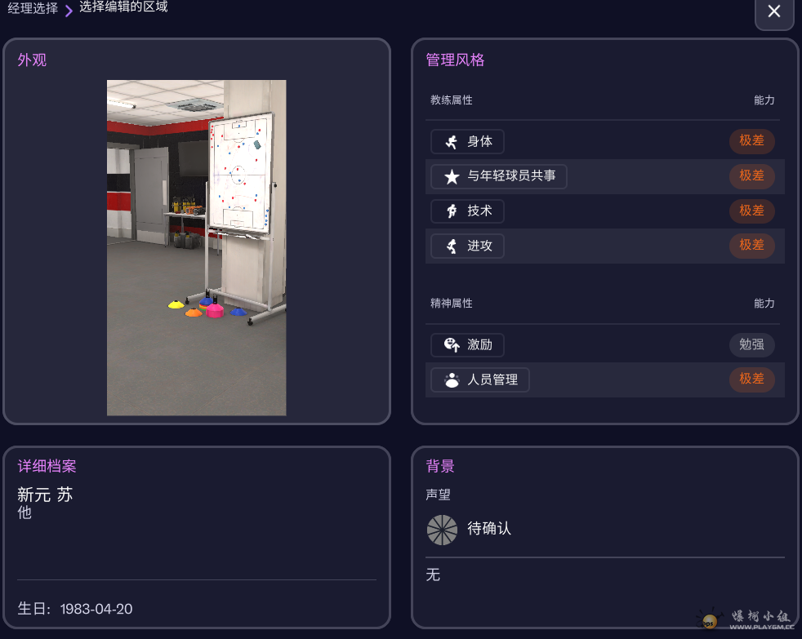The height and width of the screenshot is (639, 802).
Task: Click the 待确认 reputation wheel icon
Action: coord(442,530)
